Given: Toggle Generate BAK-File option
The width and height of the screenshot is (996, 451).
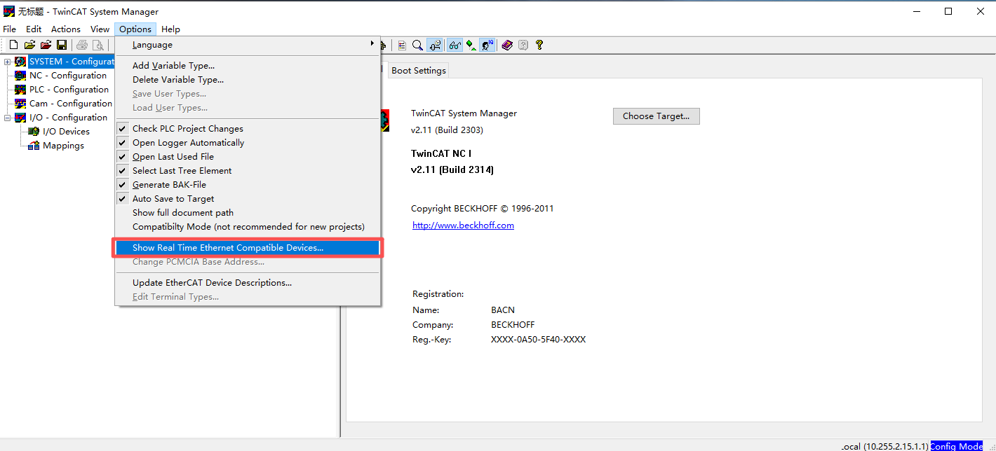Looking at the screenshot, I should click(x=248, y=185).
